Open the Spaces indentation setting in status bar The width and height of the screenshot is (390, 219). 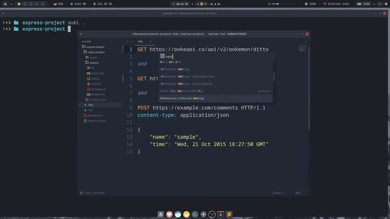278,193
